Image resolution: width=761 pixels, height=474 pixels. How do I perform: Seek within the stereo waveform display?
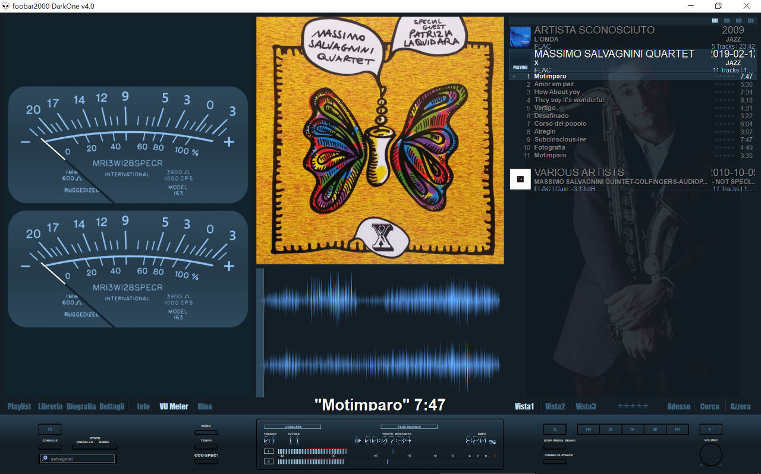point(380,333)
